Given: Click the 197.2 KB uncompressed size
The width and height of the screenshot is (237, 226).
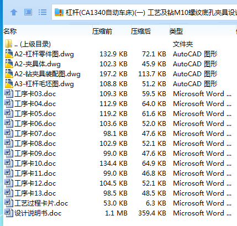Looking at the screenshot, I should tap(113, 74).
